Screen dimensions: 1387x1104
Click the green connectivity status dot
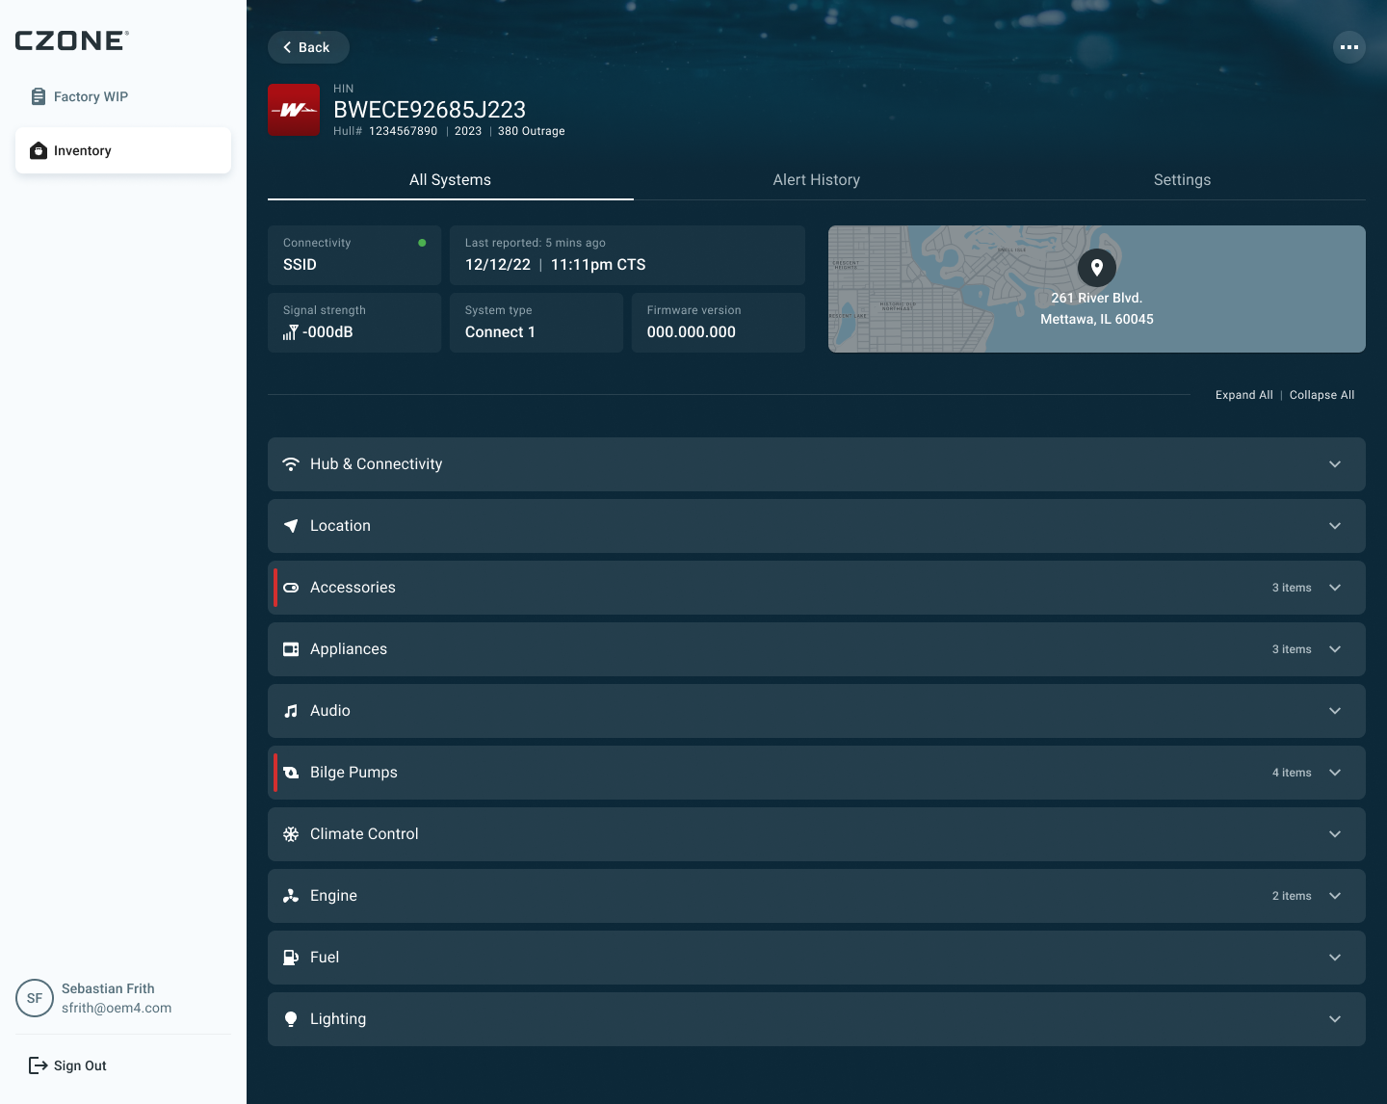coord(422,243)
